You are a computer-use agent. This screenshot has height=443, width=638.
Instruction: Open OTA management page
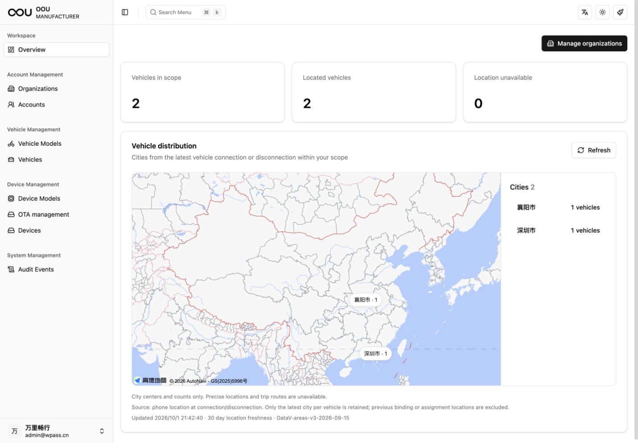tap(56, 214)
